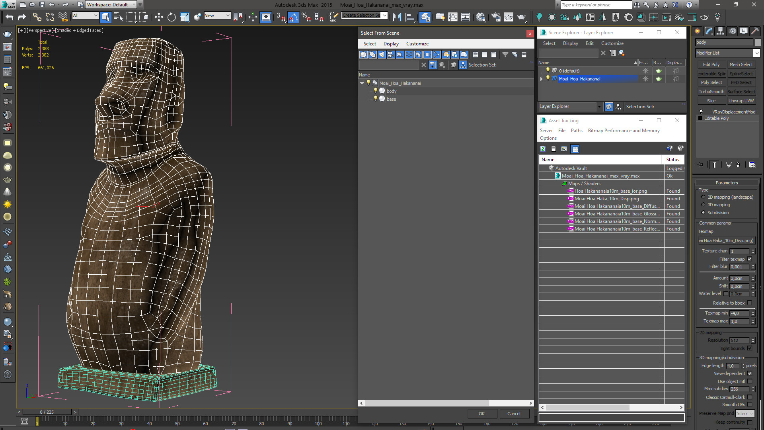Click the Unlink Selection tool
This screenshot has width=764, height=430.
[x=50, y=17]
